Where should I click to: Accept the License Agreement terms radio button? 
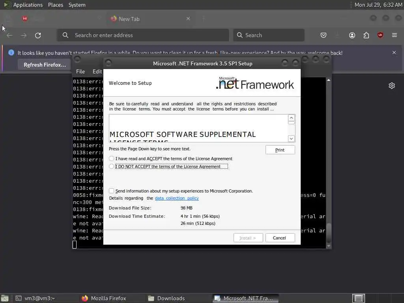[x=111, y=159]
